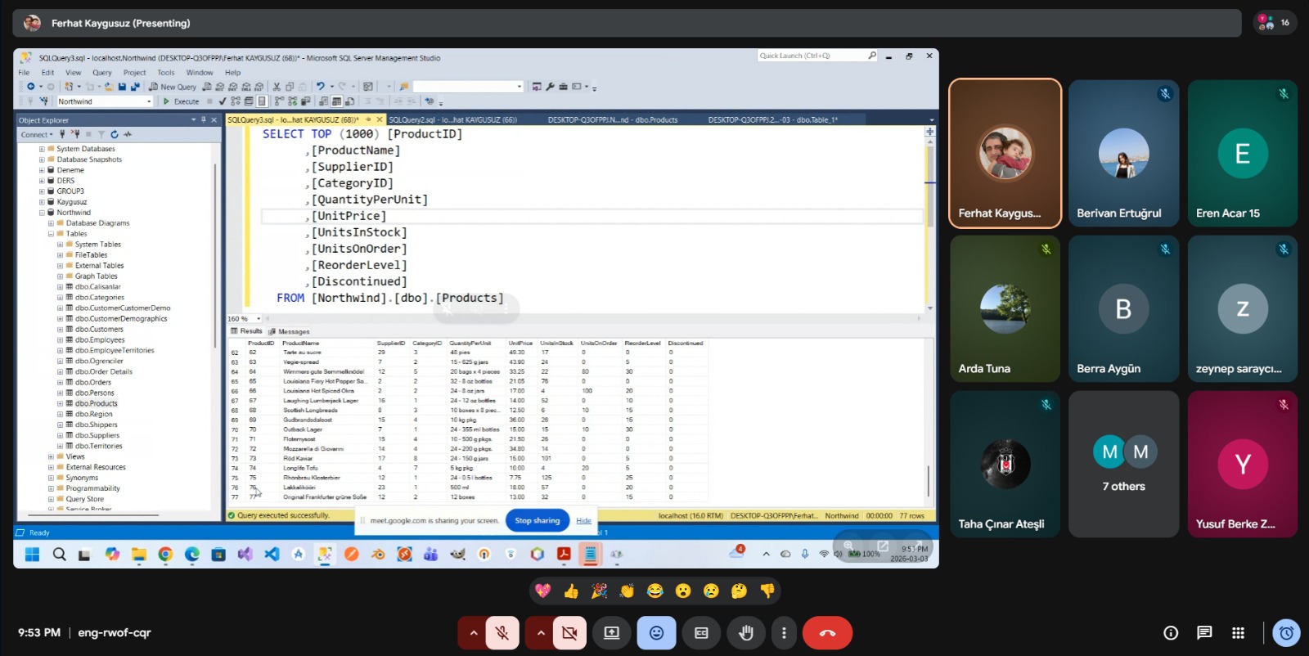Turn on the camera
This screenshot has width=1309, height=656.
point(569,632)
